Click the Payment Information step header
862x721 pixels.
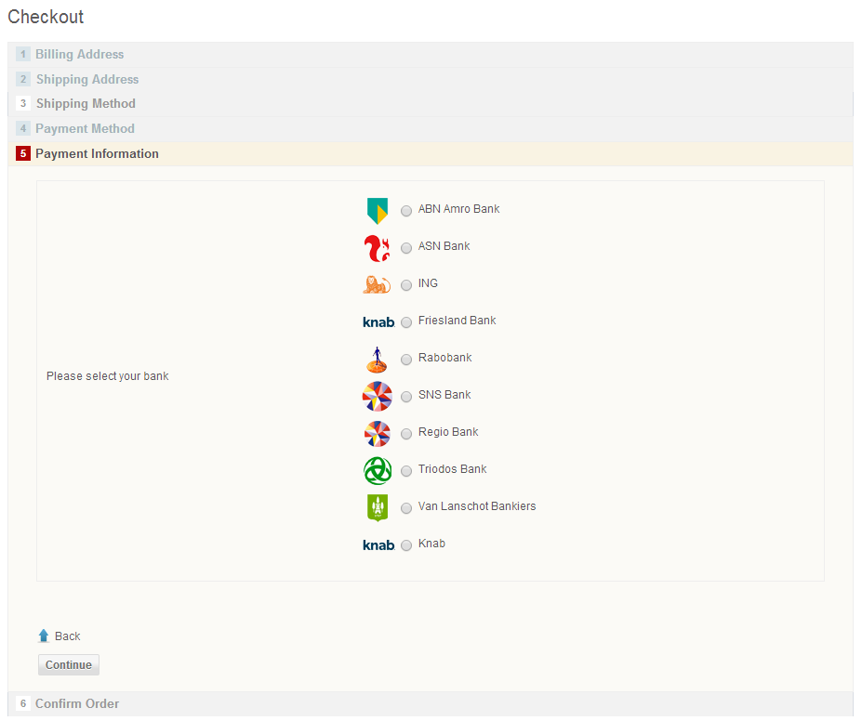coord(97,153)
